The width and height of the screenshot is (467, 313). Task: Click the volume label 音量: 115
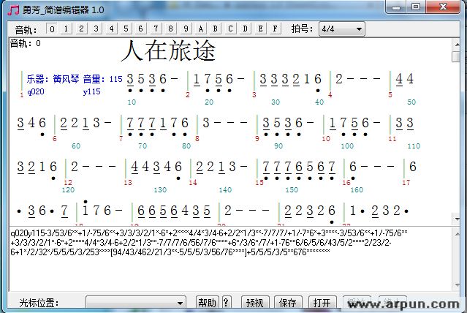(103, 79)
